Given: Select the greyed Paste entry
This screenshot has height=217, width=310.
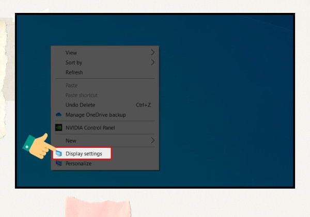Looking at the screenshot, I should [105, 85].
